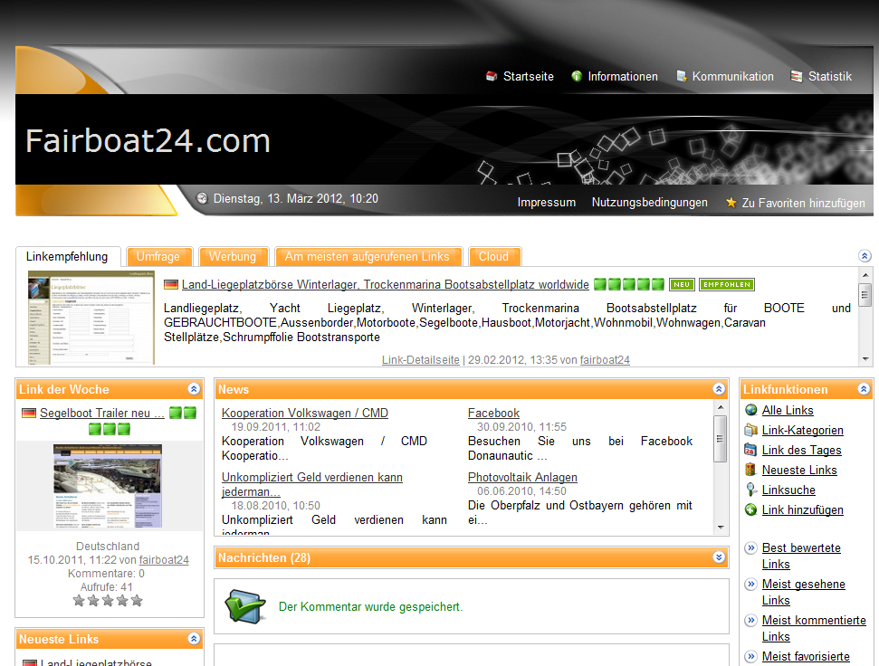Click the magnifier icon for Linksuche
Image resolution: width=879 pixels, height=666 pixels.
click(751, 490)
